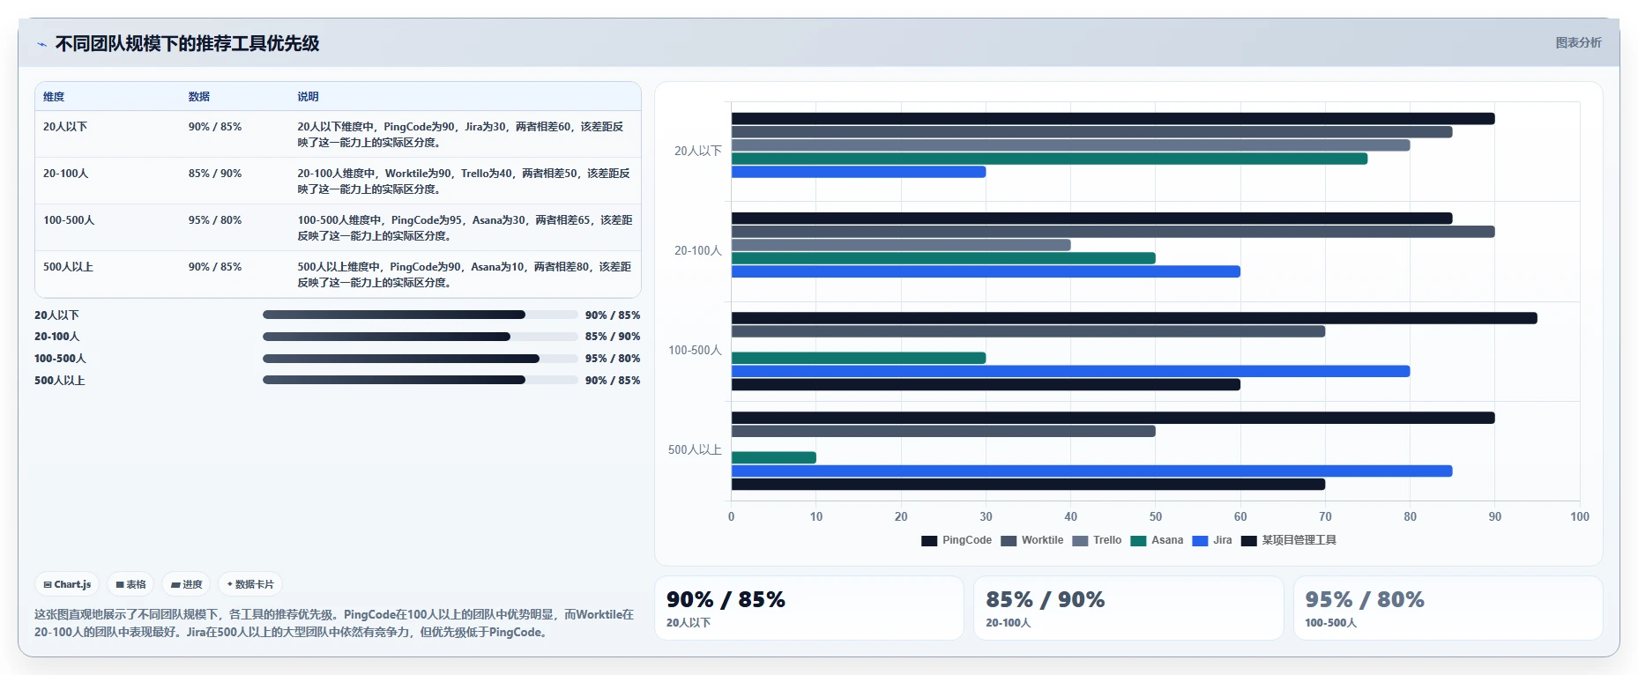The image size is (1638, 675).
Task: Click the 进度 chip
Action: pyautogui.click(x=186, y=584)
